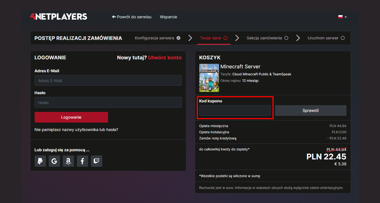The image size is (380, 203).
Task: Click the 4NETPLAYERS logo
Action: 59,17
